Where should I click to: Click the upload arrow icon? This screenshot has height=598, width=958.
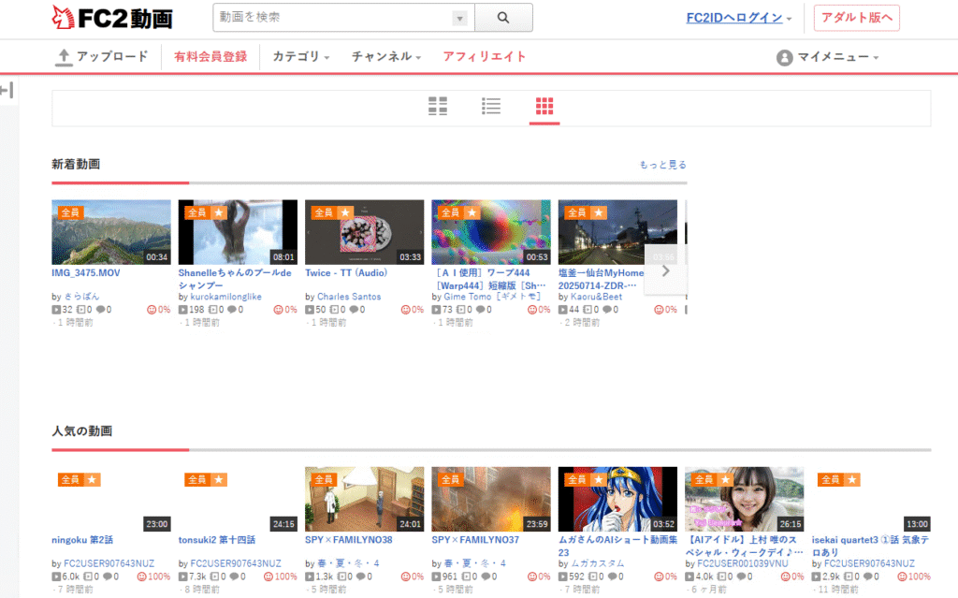[64, 57]
